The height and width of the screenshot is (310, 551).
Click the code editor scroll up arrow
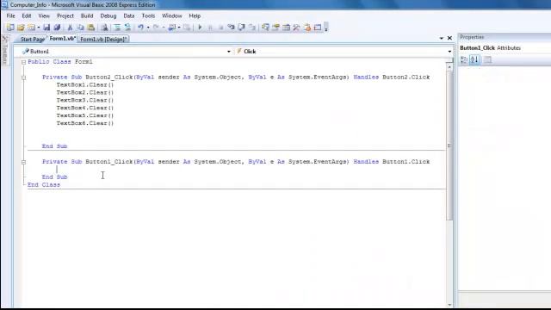[x=449, y=67]
